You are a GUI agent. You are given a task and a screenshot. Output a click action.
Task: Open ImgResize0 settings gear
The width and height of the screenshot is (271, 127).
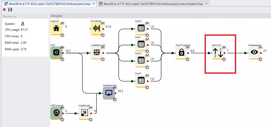point(91,120)
